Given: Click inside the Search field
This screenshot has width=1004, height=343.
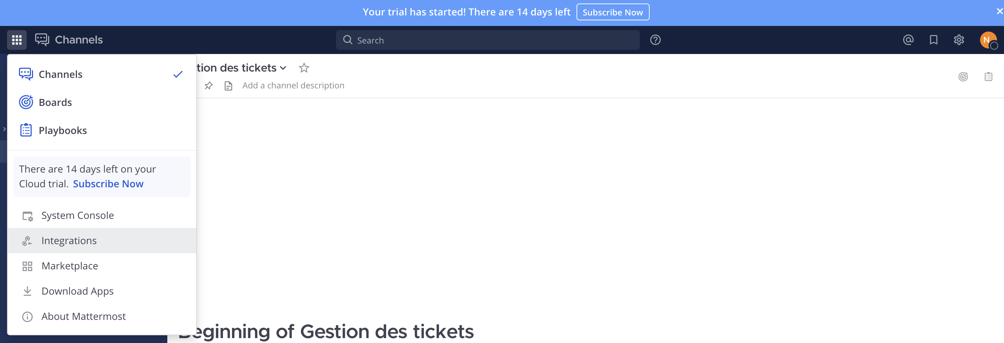Looking at the screenshot, I should [x=487, y=40].
